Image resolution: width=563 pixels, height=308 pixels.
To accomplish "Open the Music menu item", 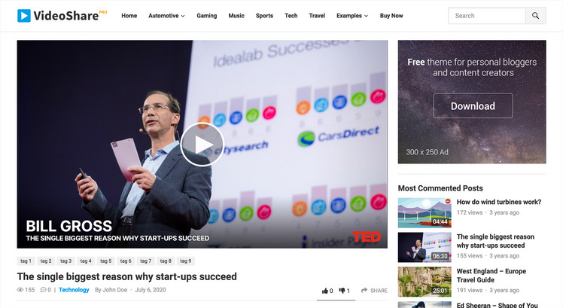I will click(236, 16).
